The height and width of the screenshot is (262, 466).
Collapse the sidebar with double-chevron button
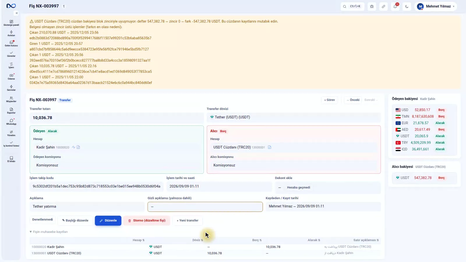click(x=17, y=13)
